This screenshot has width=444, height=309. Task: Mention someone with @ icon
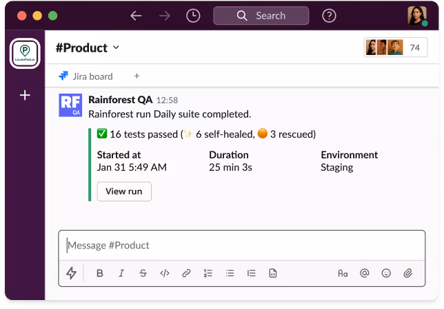tap(365, 273)
